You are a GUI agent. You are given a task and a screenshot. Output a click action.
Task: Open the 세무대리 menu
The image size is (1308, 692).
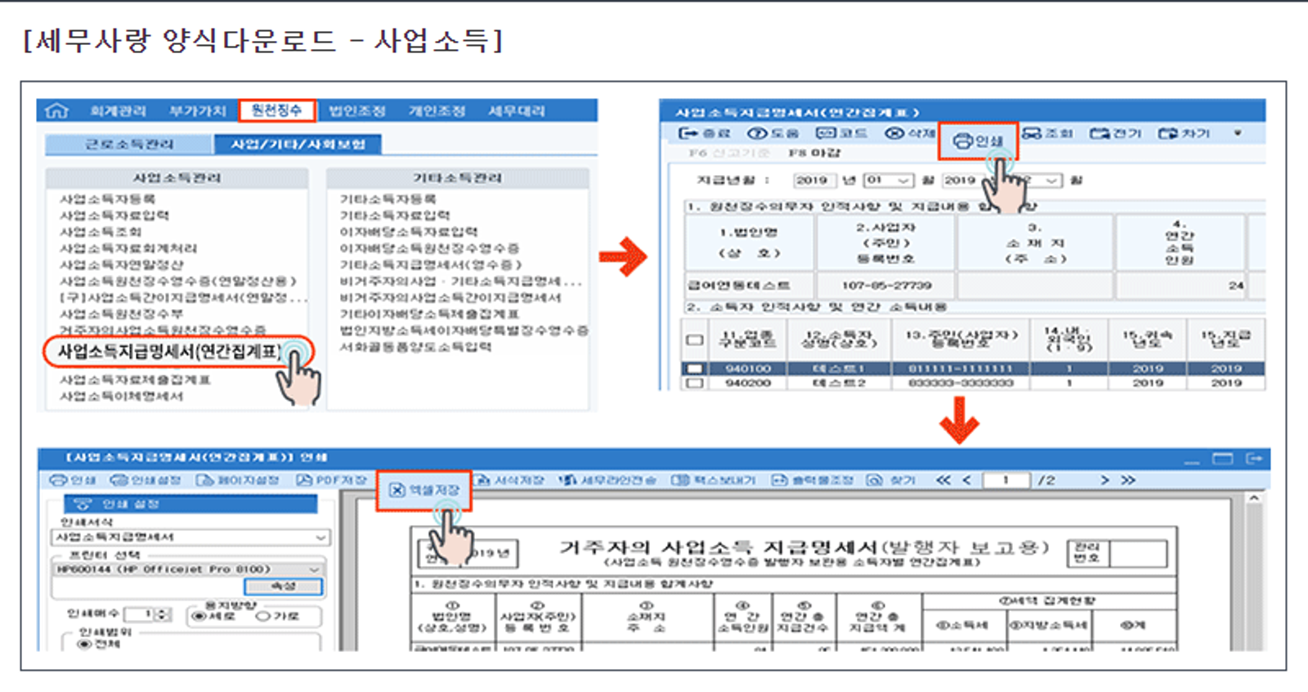click(x=516, y=111)
